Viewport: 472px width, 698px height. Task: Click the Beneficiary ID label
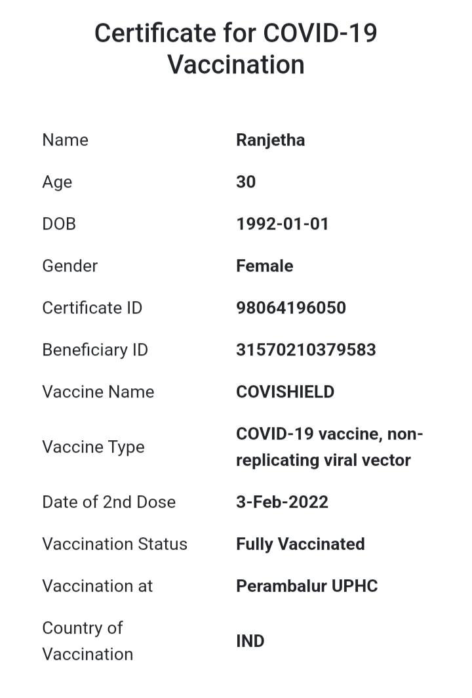[x=95, y=350]
